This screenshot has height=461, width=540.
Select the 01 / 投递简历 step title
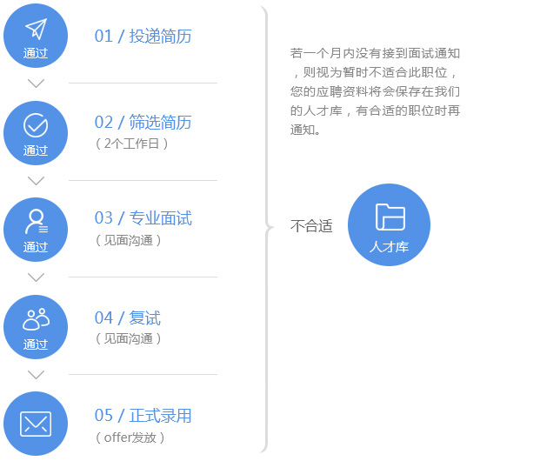pos(143,37)
